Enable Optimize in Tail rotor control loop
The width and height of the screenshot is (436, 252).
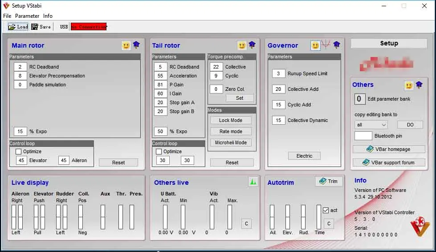coord(159,151)
